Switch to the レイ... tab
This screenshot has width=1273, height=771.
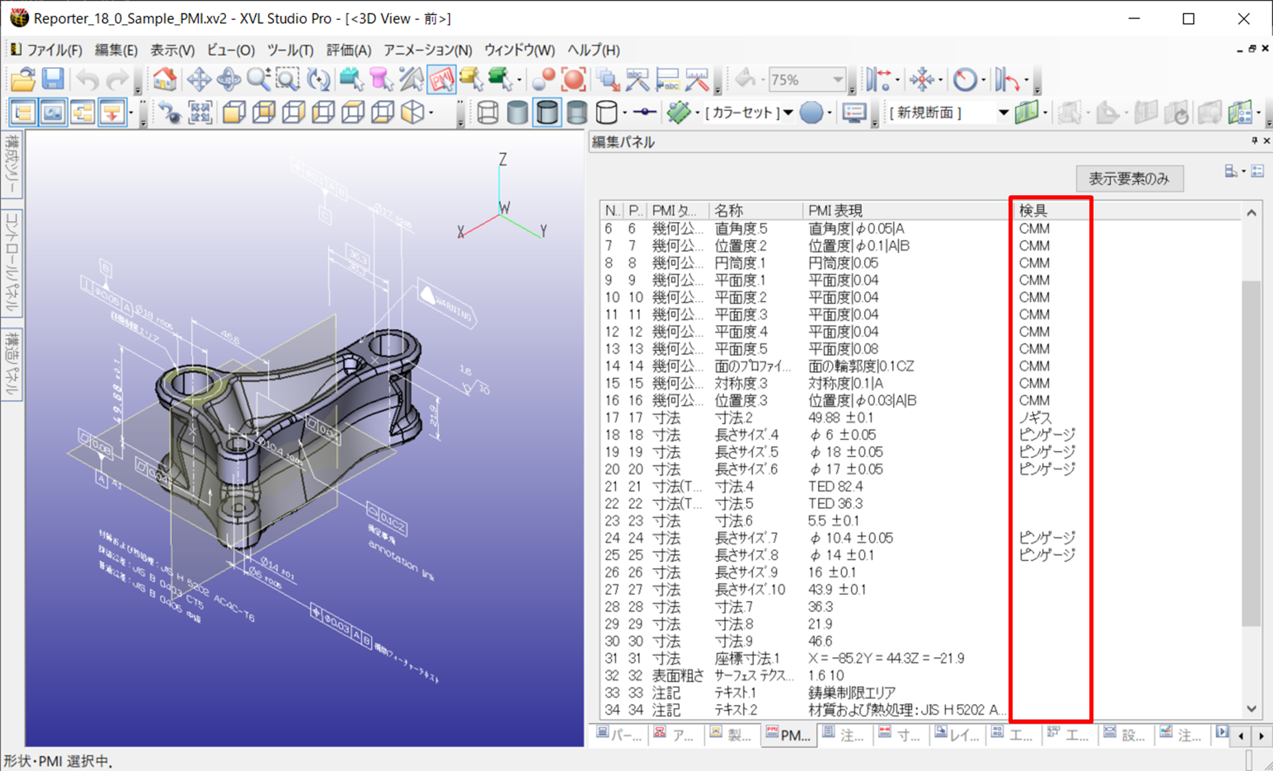(957, 735)
